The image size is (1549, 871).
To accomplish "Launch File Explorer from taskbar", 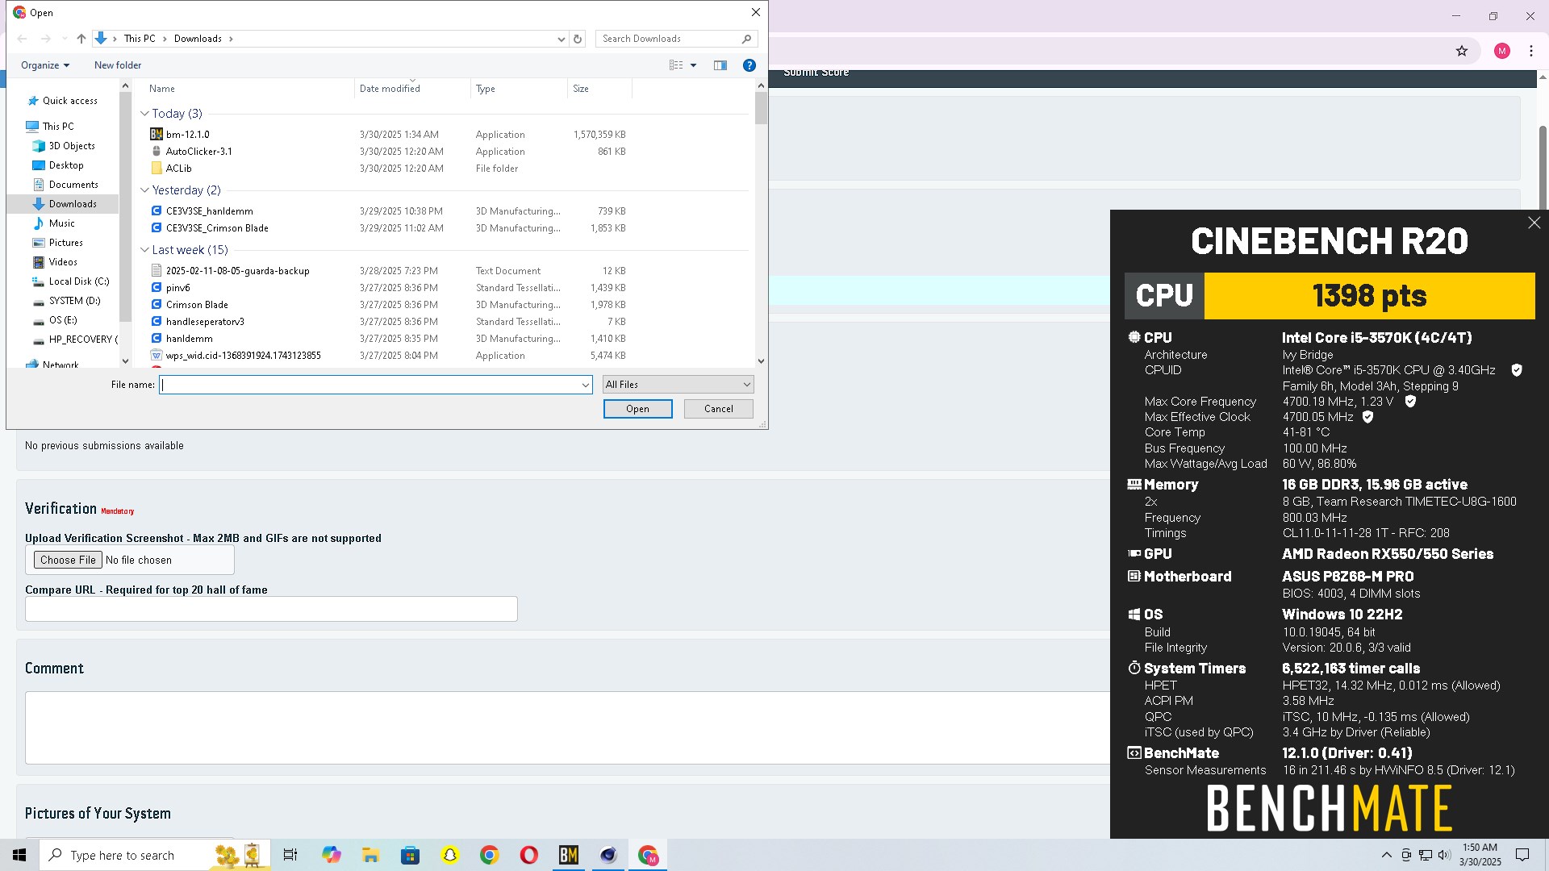I will click(370, 855).
